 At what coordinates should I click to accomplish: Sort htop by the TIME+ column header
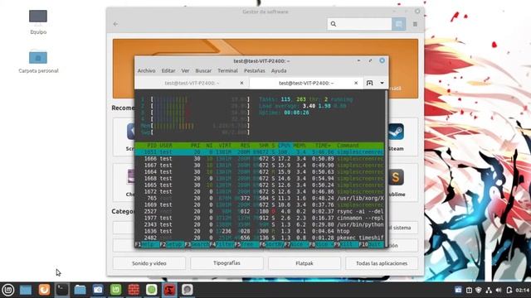pos(323,146)
